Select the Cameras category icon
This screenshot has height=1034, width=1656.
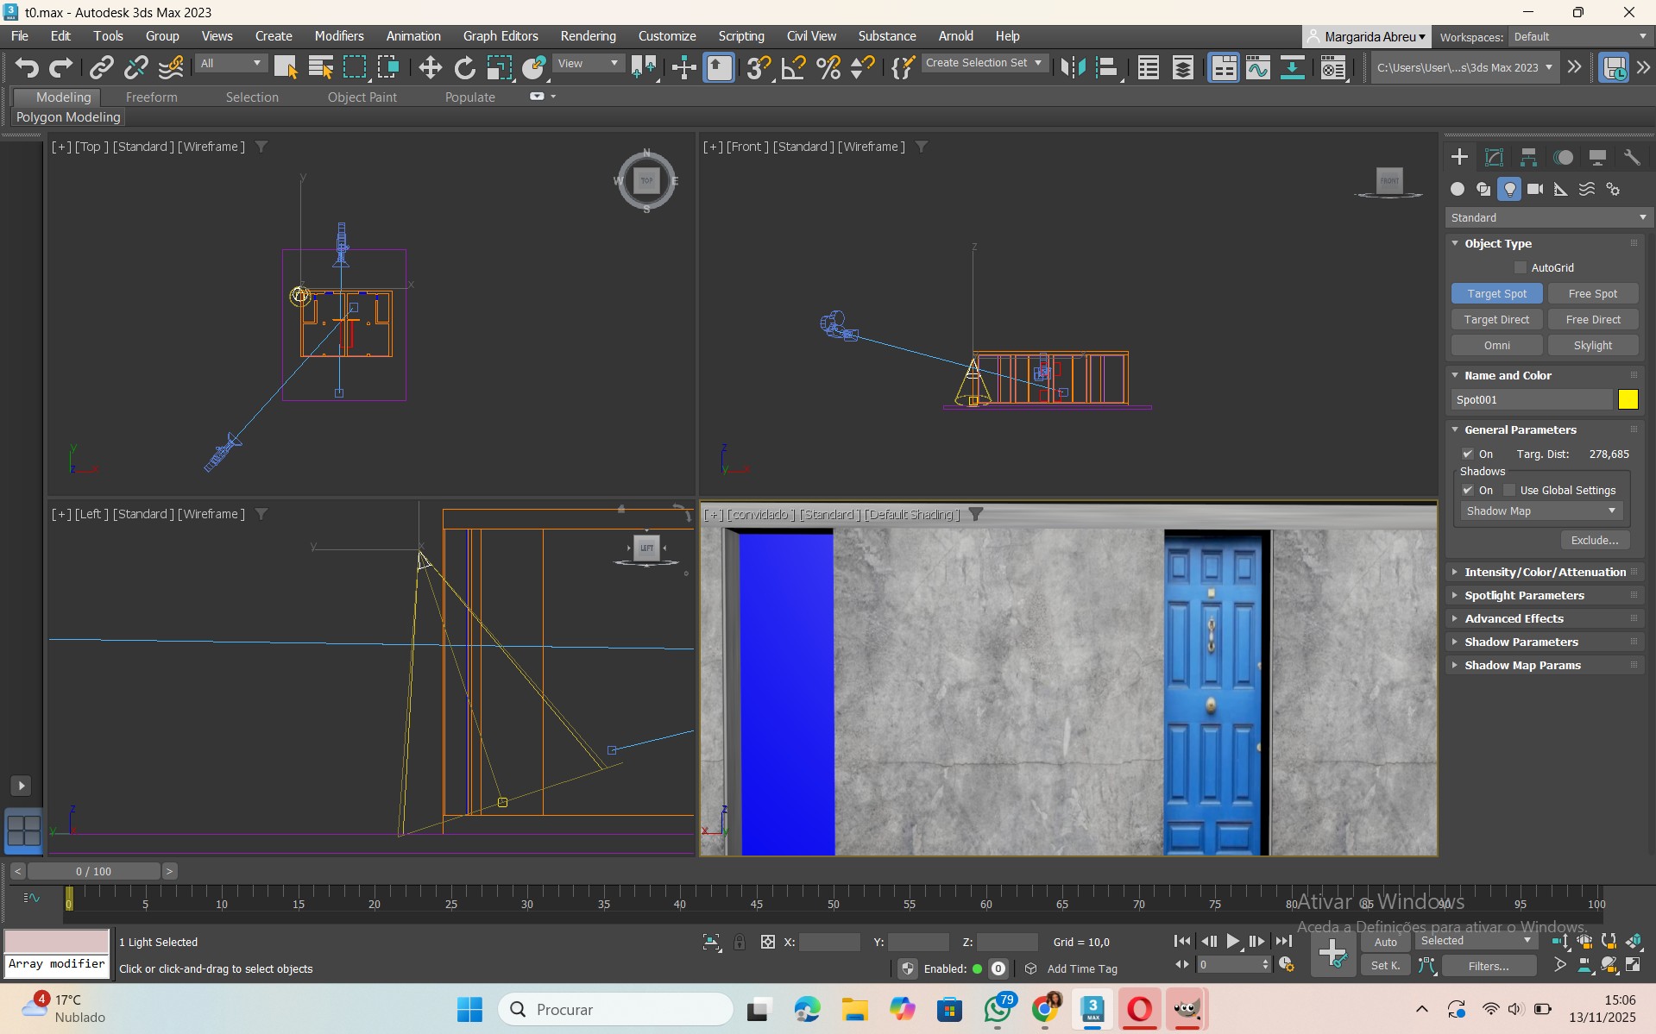pos(1535,189)
